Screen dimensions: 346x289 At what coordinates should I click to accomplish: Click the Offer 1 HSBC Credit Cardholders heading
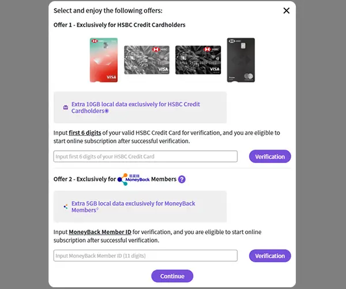point(119,25)
